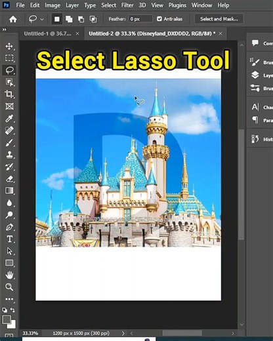The image size is (273, 341).
Task: Expand the toolbar with double-arrow
Action: [x=4, y=30]
